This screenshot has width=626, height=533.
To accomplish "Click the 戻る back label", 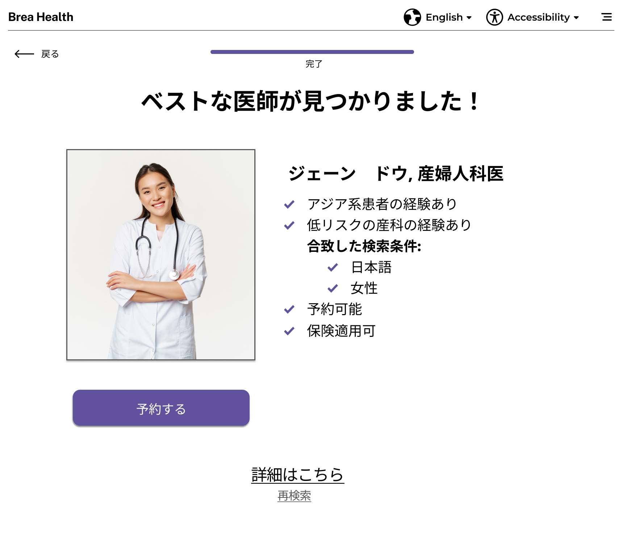I will [50, 54].
